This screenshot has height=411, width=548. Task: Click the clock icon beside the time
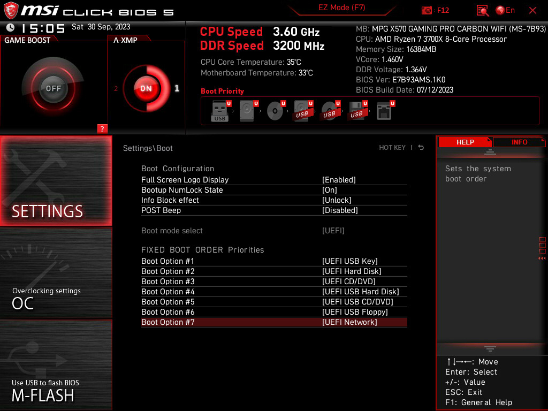tap(11, 27)
